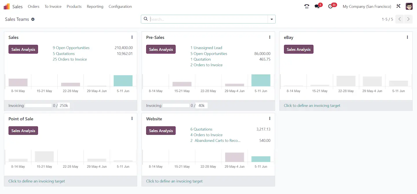Open the conversations messages icon
The image size is (417, 194).
pyautogui.click(x=317, y=6)
